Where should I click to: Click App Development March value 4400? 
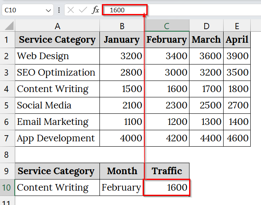click(206, 138)
